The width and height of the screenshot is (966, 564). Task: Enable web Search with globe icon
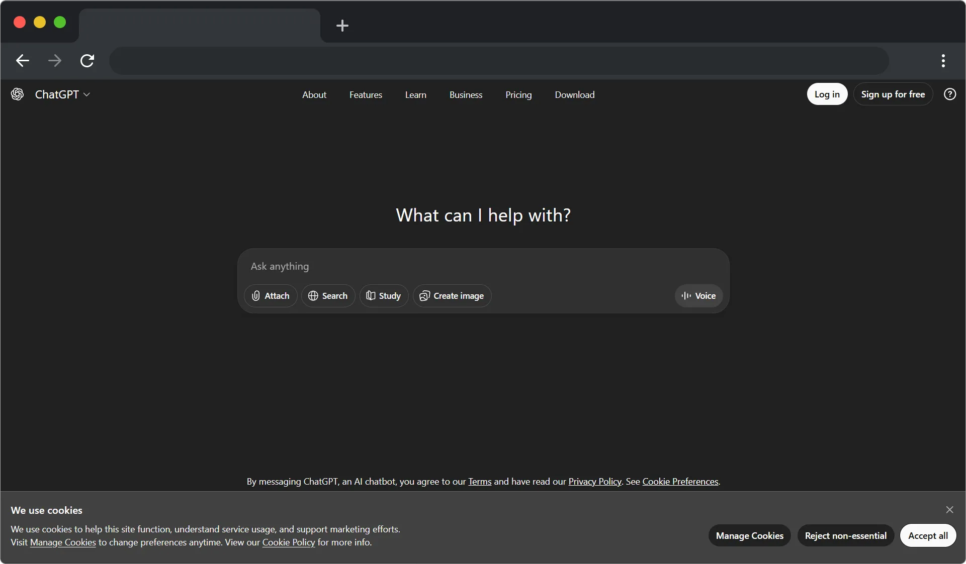[x=328, y=296]
